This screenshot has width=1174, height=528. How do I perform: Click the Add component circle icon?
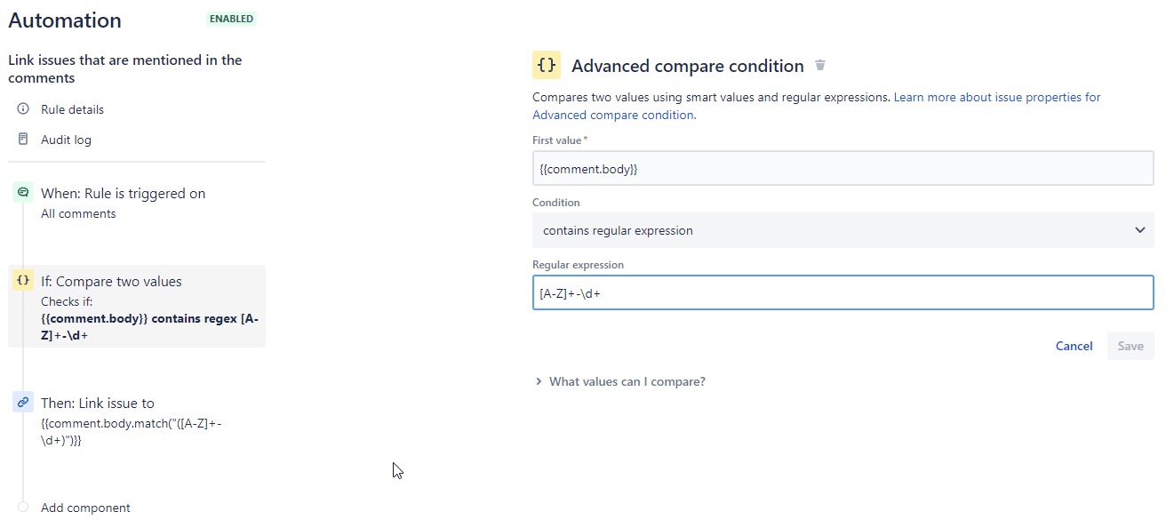[x=22, y=507]
